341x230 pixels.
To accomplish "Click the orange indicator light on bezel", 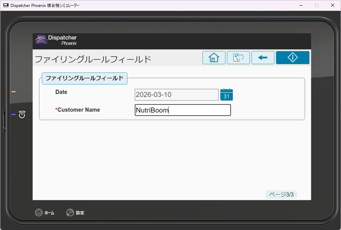I will (x=14, y=92).
